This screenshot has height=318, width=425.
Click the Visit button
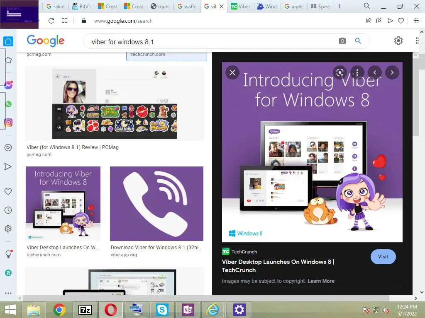(x=383, y=257)
